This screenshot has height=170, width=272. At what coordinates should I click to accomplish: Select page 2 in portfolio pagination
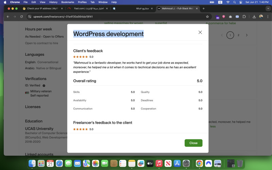coord(238,35)
